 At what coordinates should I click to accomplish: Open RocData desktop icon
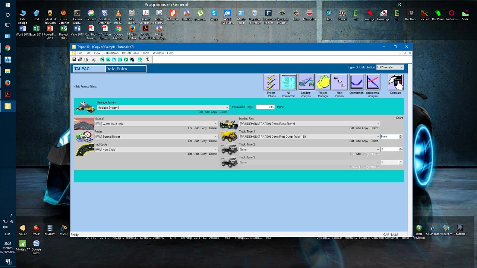pos(410,15)
